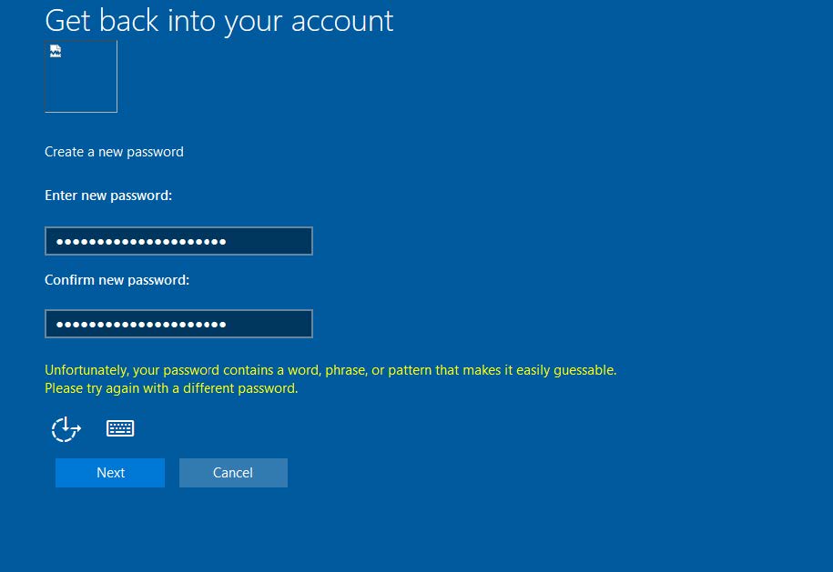
Task: Select the Get back into your account heading
Action: (218, 20)
